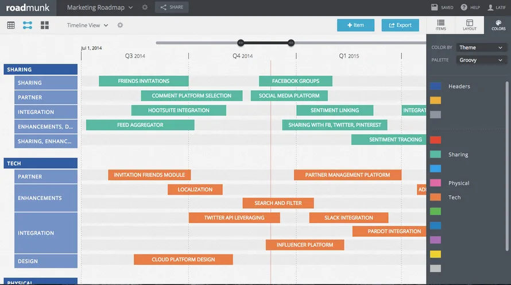Open the SOCIAL MEDIA PLATFORM item
The width and height of the screenshot is (511, 285).
pos(289,95)
